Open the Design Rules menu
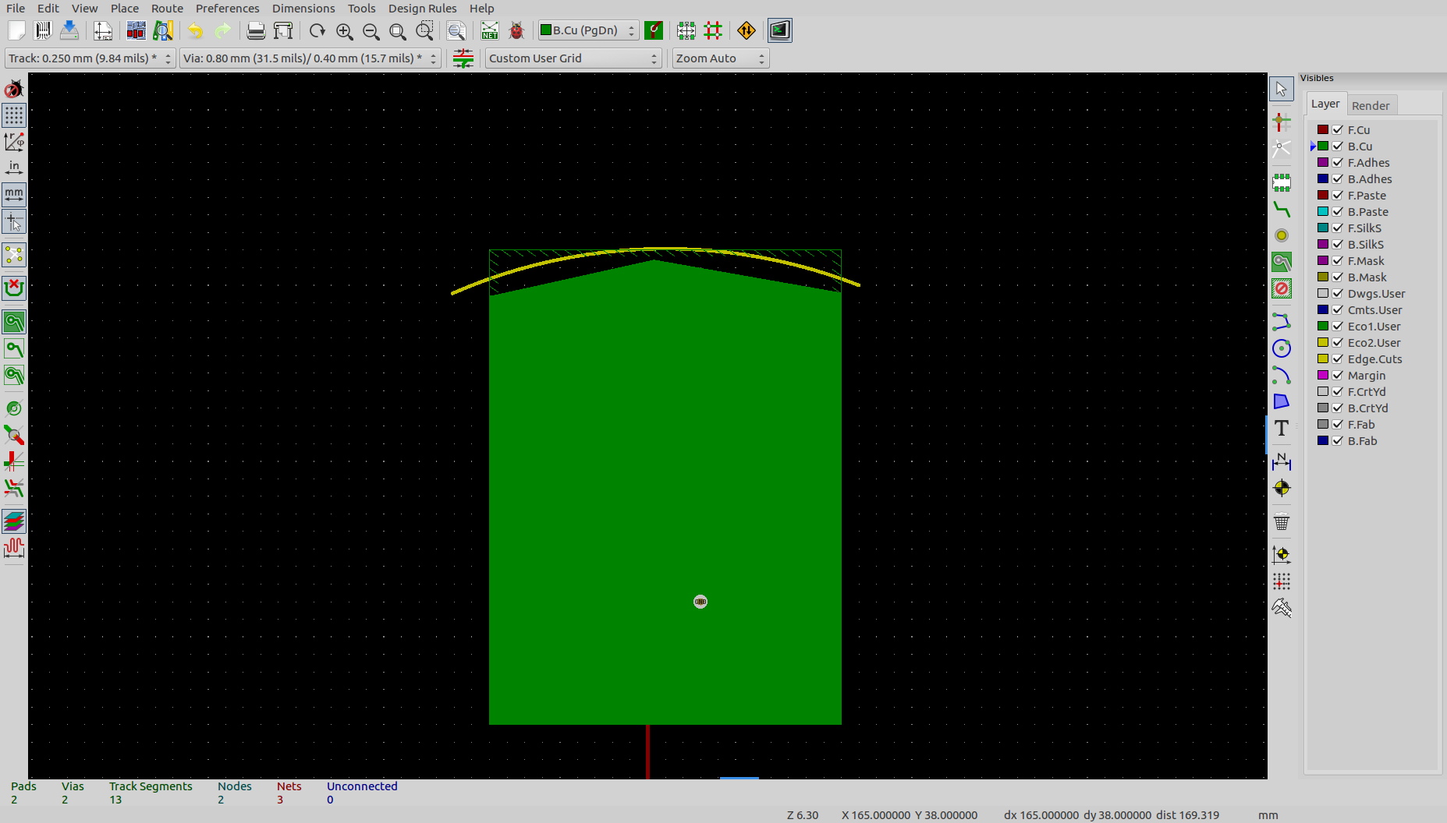The width and height of the screenshot is (1447, 823). [422, 9]
